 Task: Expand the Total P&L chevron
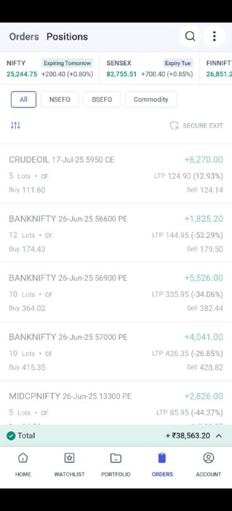219,436
